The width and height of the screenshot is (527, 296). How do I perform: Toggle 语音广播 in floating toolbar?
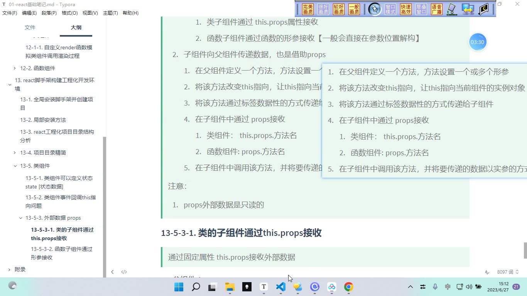click(437, 9)
